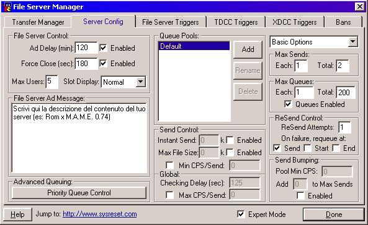
Task: Go to the XDCC Triggers tab
Action: (295, 22)
